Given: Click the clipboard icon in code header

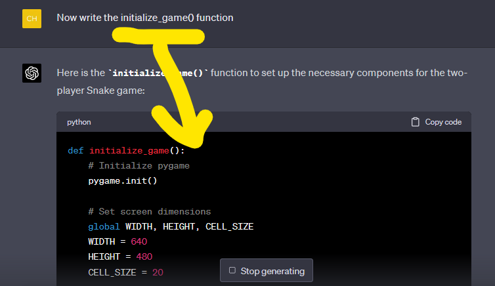Looking at the screenshot, I should point(415,122).
